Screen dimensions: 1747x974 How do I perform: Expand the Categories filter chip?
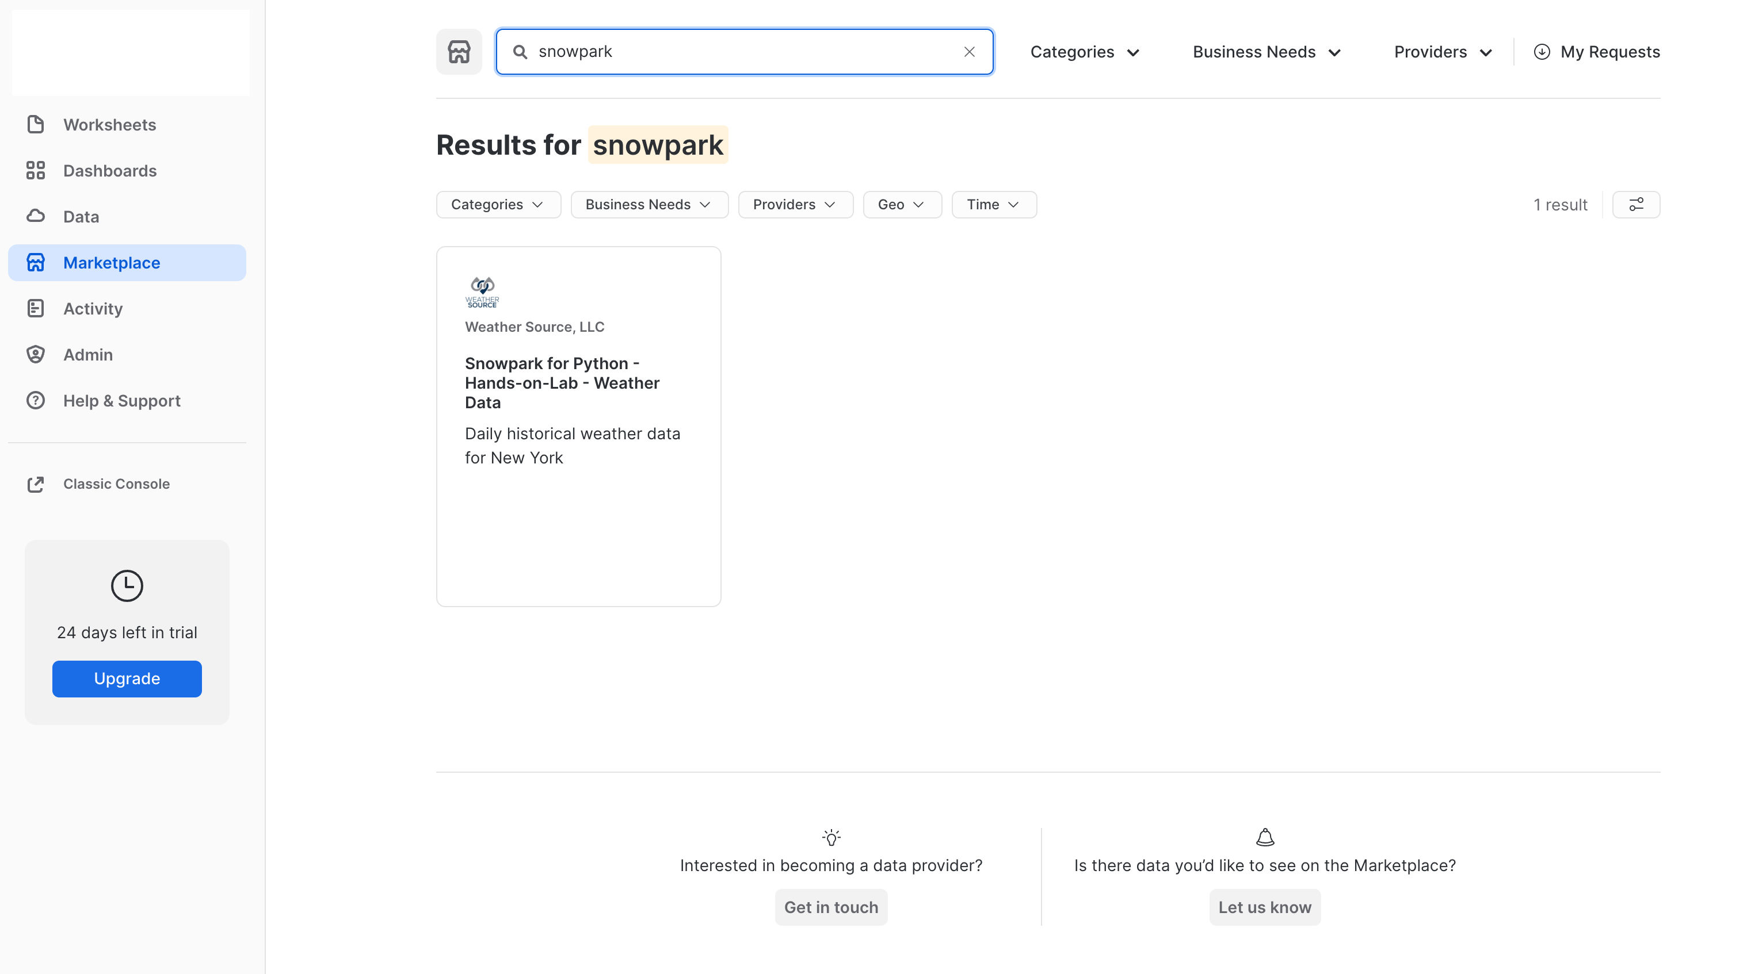click(498, 205)
